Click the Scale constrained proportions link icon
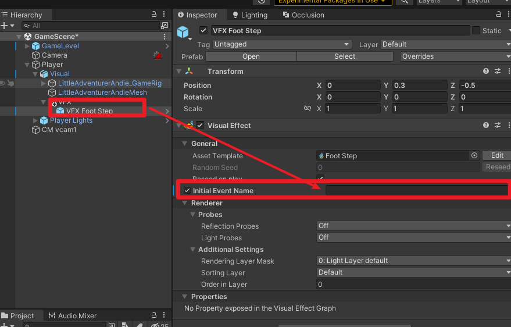511x327 pixels. (308, 109)
